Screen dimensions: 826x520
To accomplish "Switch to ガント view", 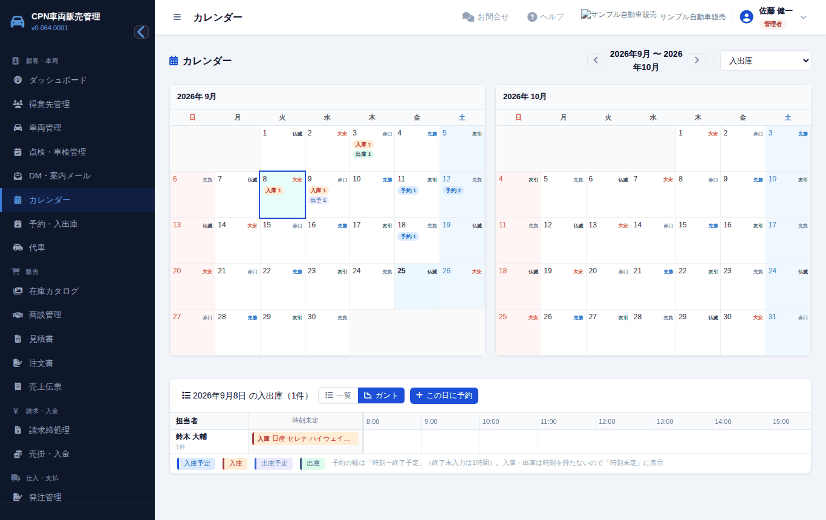I will coord(381,395).
